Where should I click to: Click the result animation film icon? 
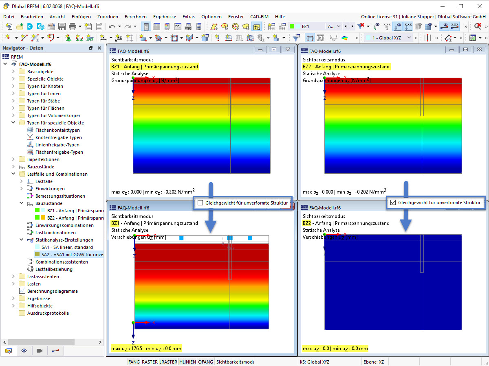[x=321, y=38]
